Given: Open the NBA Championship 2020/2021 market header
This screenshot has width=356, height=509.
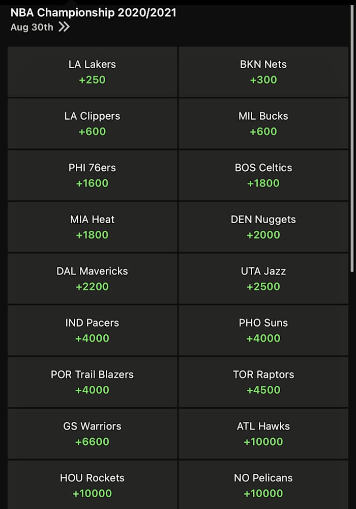Looking at the screenshot, I should (93, 13).
